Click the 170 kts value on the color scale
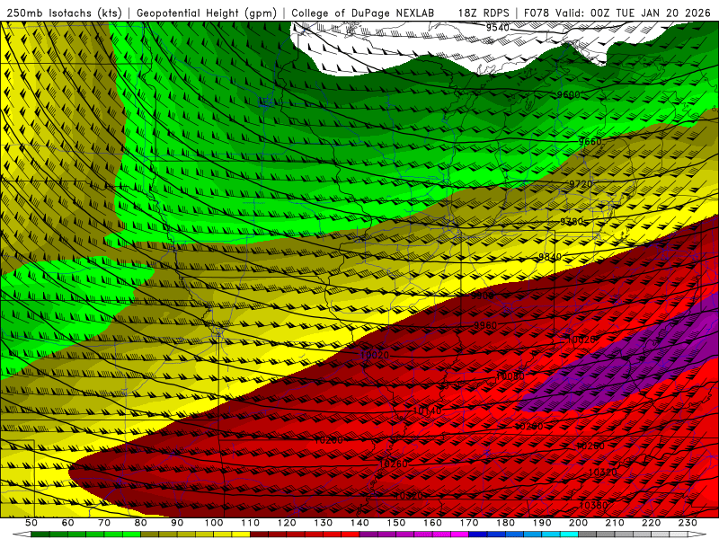Screen dimensions: 719x539 click(x=469, y=523)
